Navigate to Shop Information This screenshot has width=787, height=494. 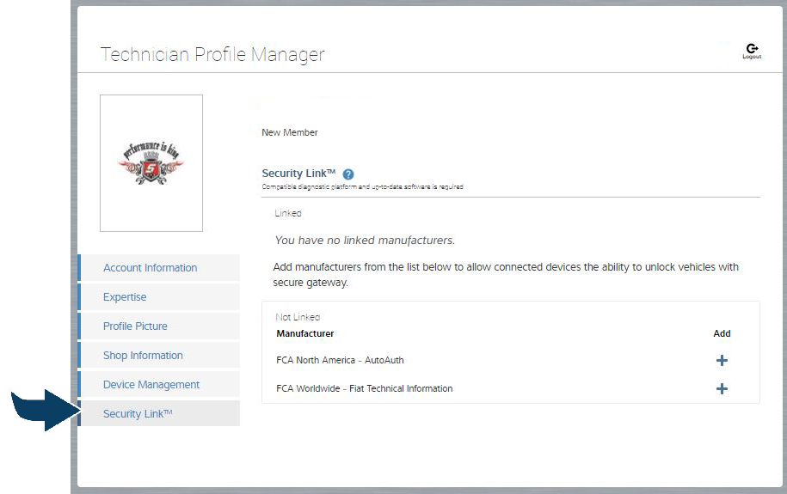coord(143,356)
